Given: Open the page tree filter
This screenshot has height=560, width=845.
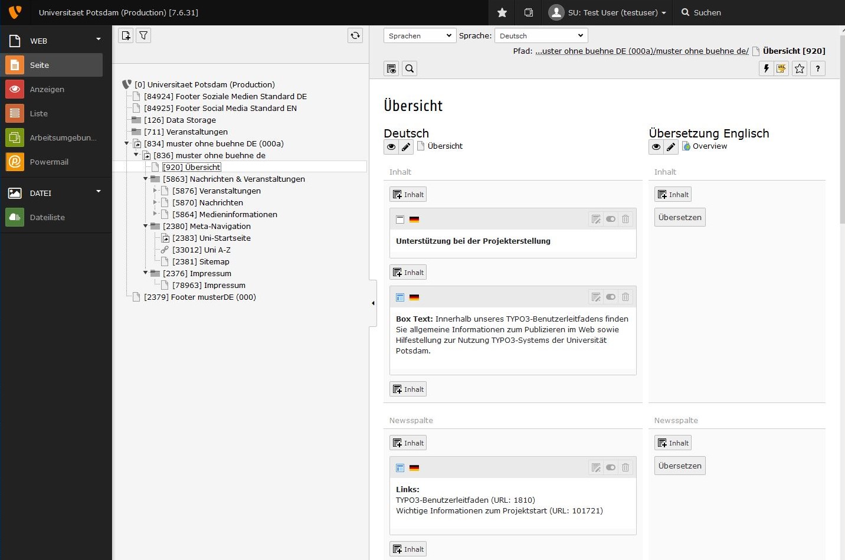Looking at the screenshot, I should tap(143, 36).
